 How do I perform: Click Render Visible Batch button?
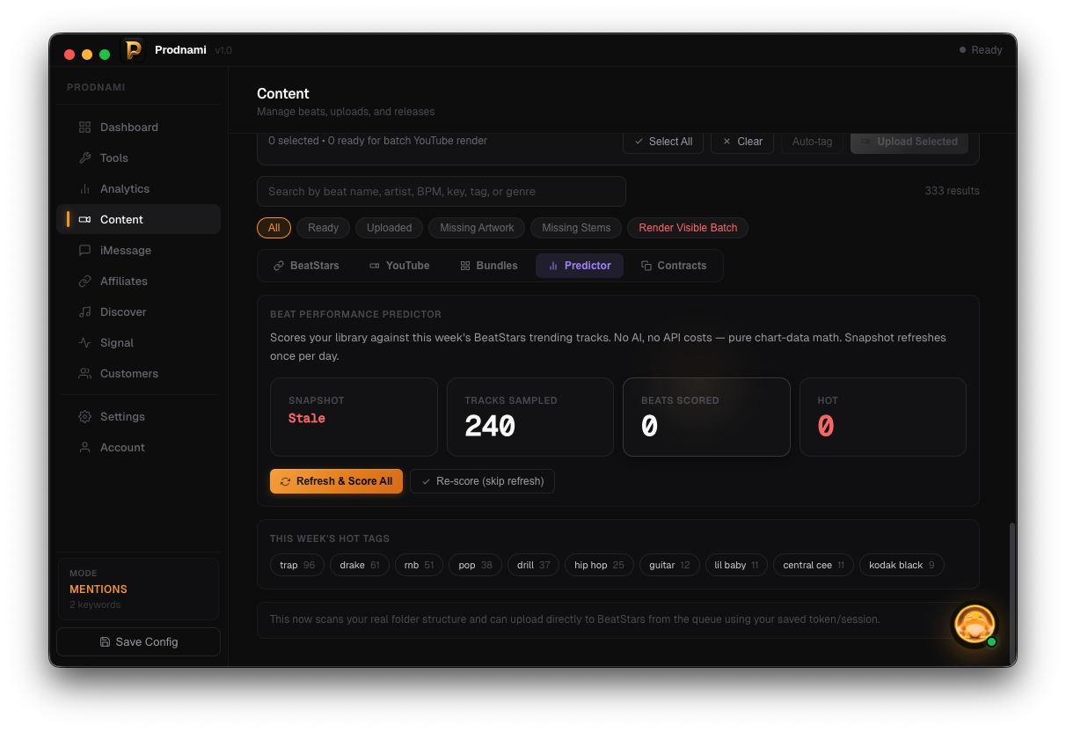688,228
